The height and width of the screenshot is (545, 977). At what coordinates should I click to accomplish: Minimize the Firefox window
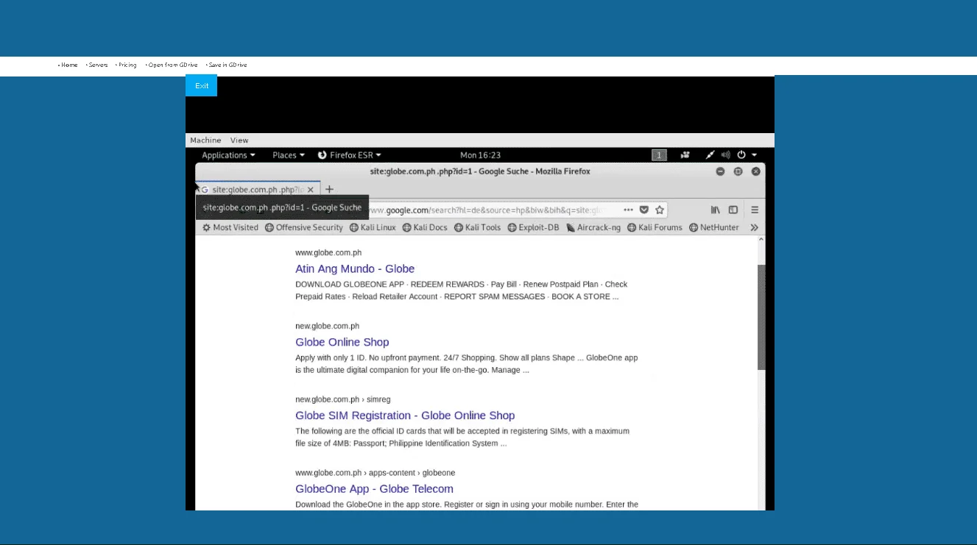click(x=720, y=171)
